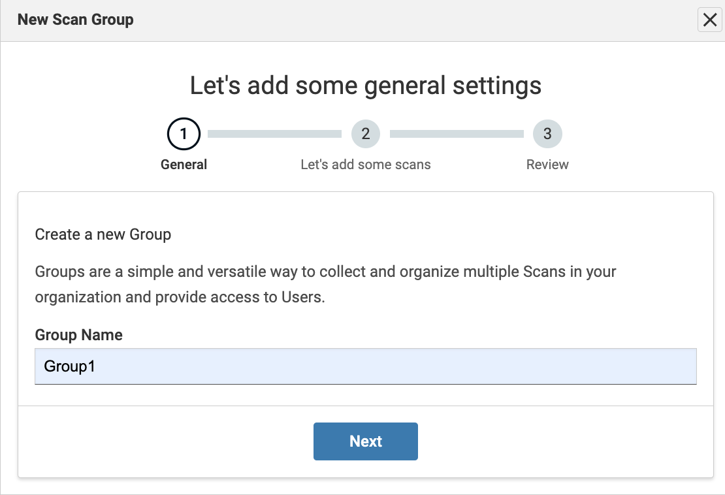Image resolution: width=725 pixels, height=495 pixels.
Task: Click the Create a new Group heading
Action: coord(104,234)
